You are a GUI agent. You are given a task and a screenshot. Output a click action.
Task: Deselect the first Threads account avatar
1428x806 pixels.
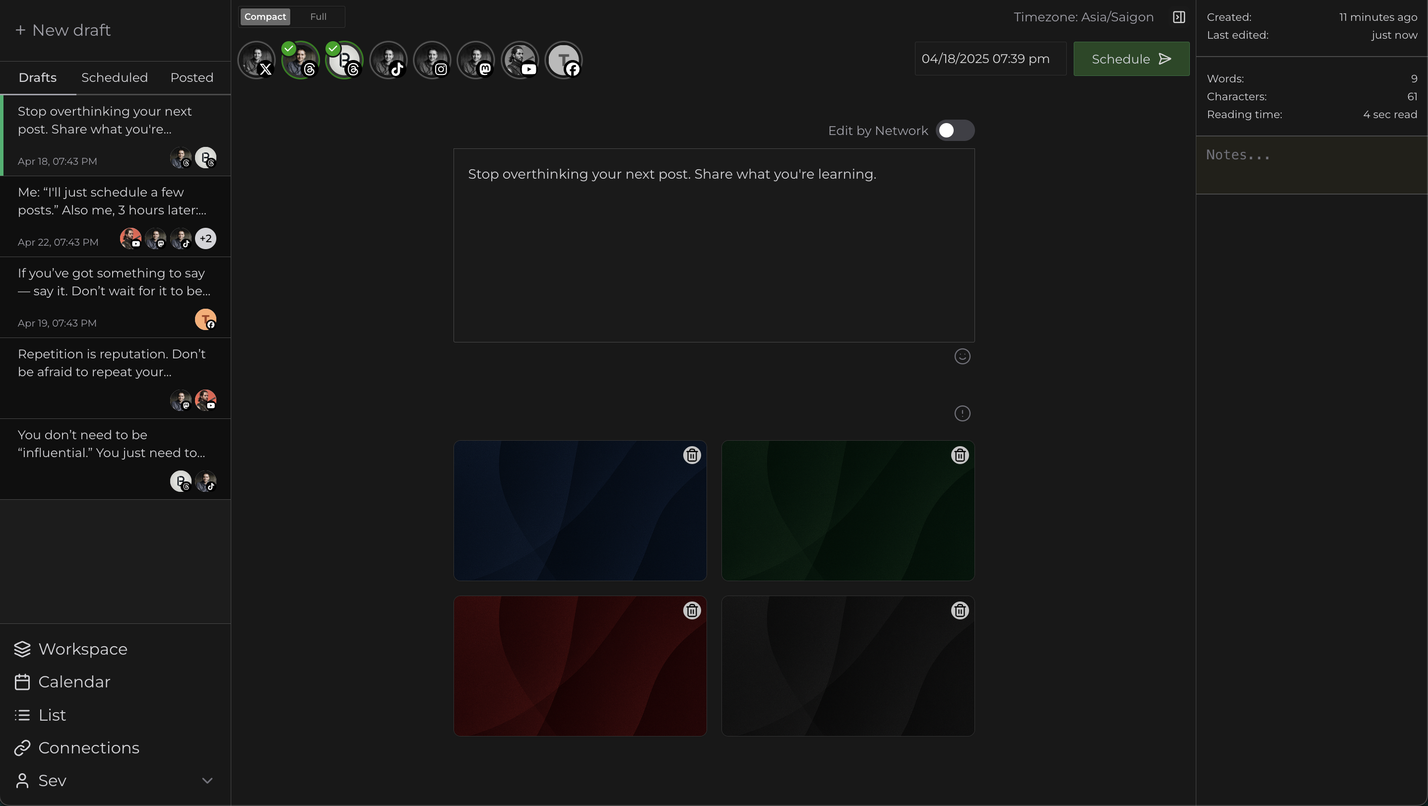pos(301,60)
